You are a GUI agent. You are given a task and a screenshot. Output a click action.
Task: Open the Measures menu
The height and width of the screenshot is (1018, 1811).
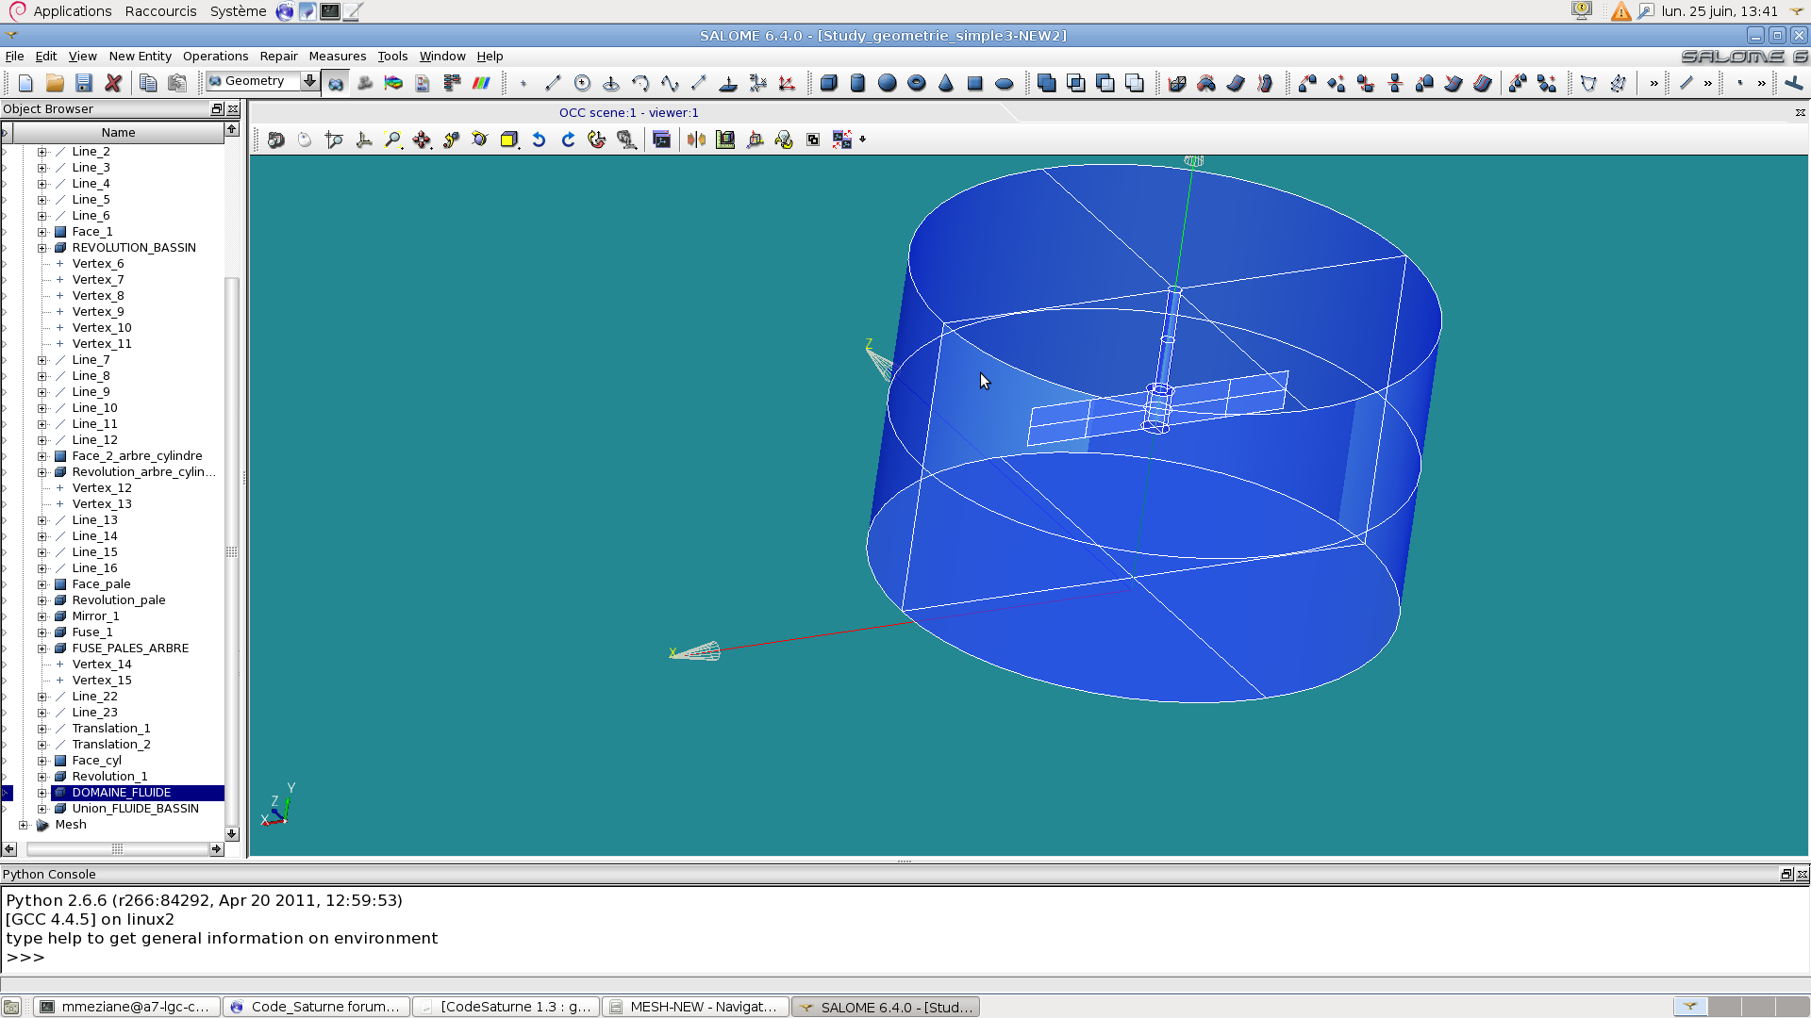337,57
